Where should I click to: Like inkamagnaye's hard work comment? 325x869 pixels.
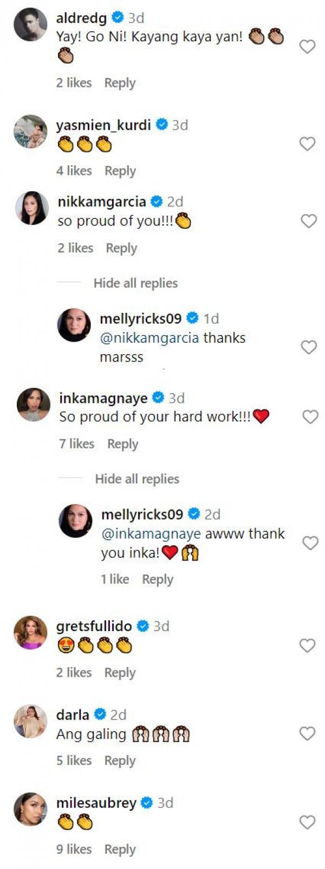click(x=310, y=417)
